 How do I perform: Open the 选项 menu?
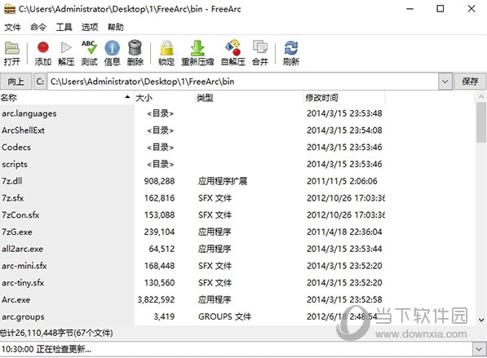point(90,28)
